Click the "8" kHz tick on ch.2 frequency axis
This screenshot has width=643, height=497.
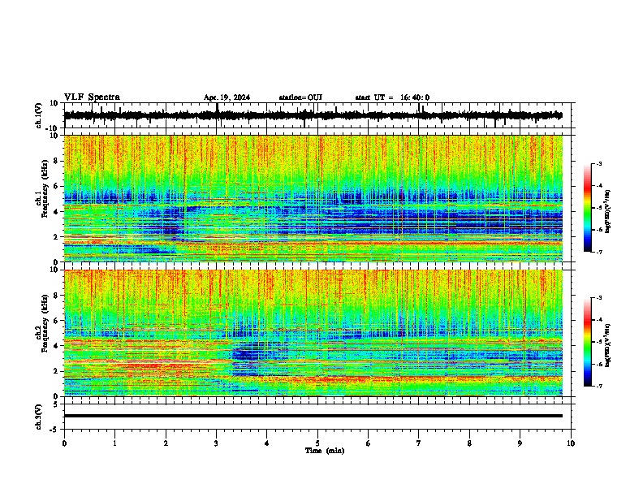tap(57, 296)
